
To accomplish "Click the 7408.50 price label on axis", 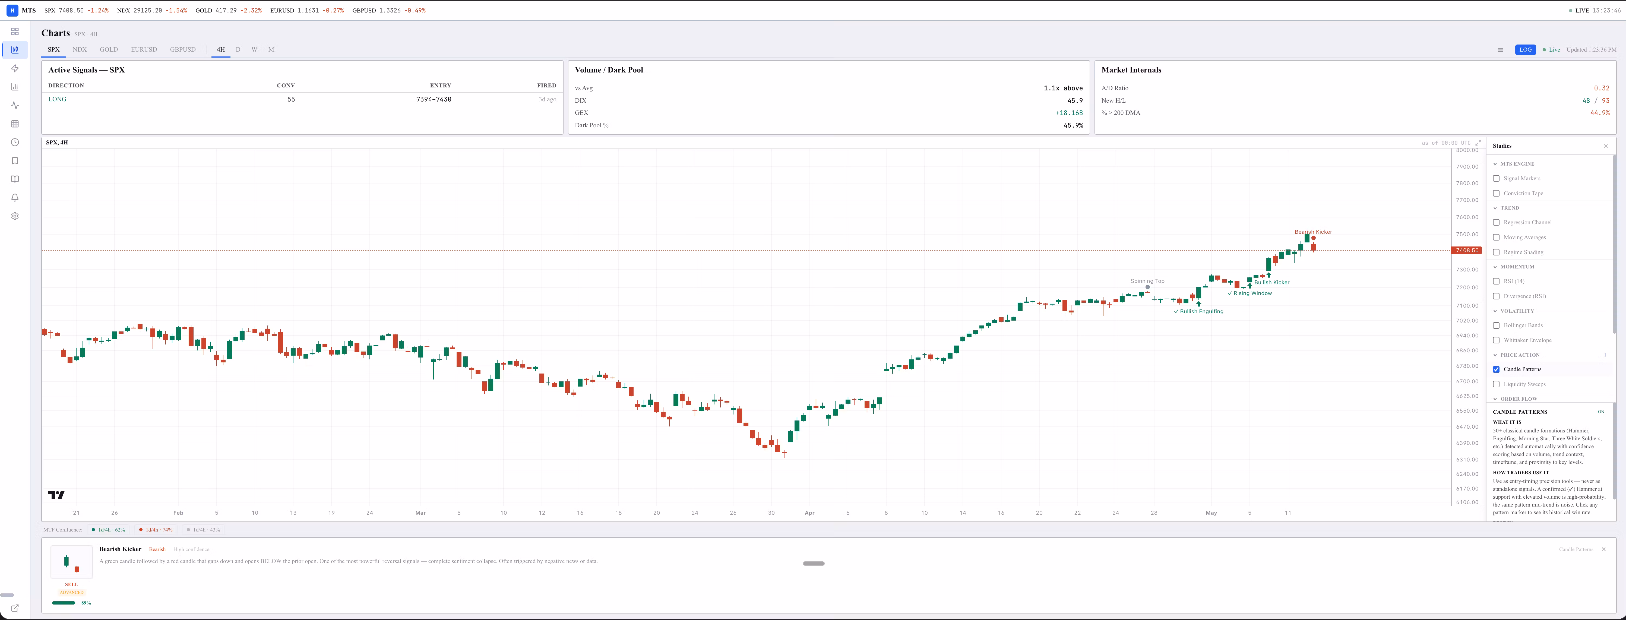I will coord(1467,251).
